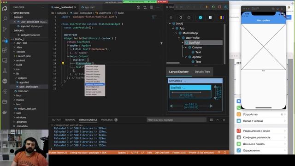Trigger Flutter hot reload lightning icon
Screen dimensions: 295x166
(207, 7)
